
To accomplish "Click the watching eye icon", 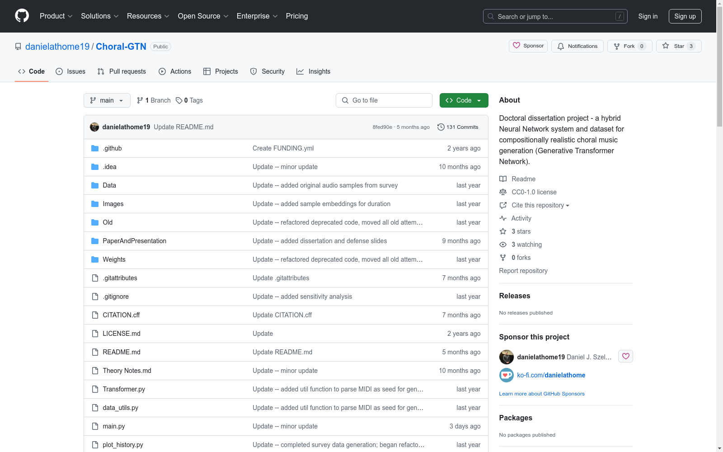I will [x=503, y=245].
